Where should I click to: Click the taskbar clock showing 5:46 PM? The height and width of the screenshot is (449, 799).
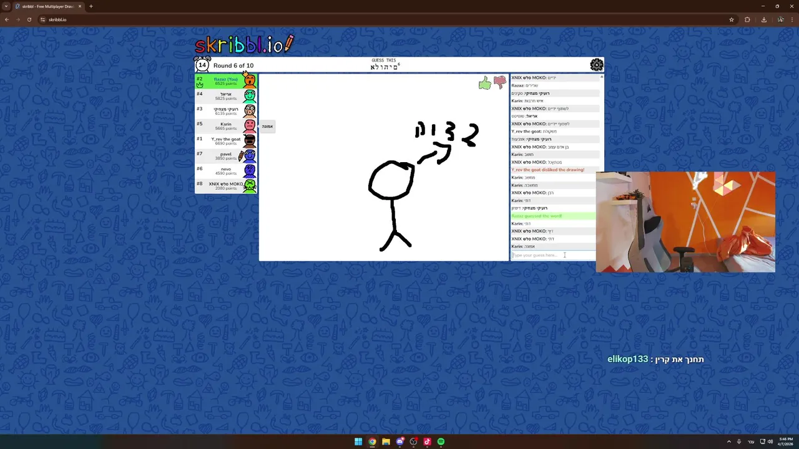tap(786, 442)
